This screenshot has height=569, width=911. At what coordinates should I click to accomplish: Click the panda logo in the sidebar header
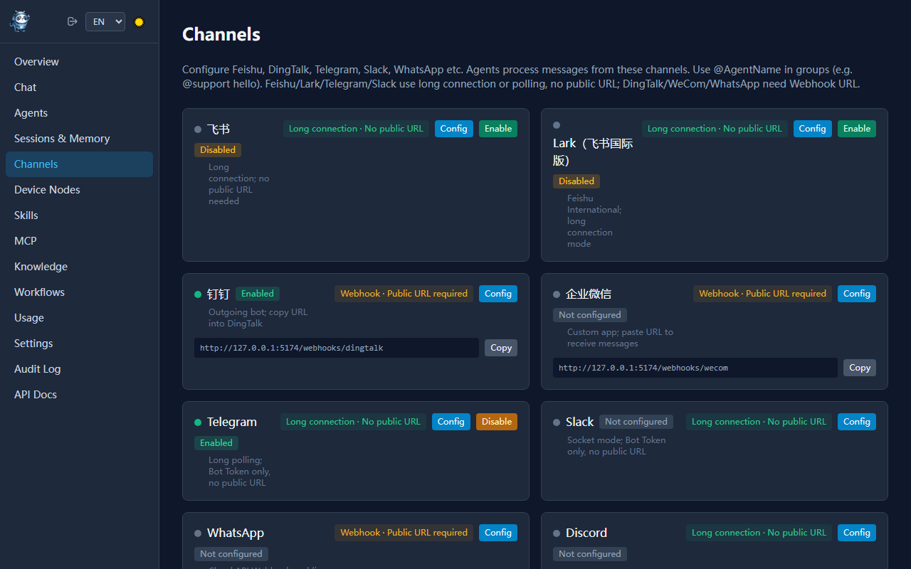point(20,21)
